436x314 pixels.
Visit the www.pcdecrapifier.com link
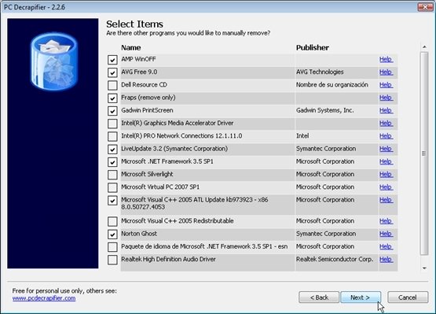point(44,298)
